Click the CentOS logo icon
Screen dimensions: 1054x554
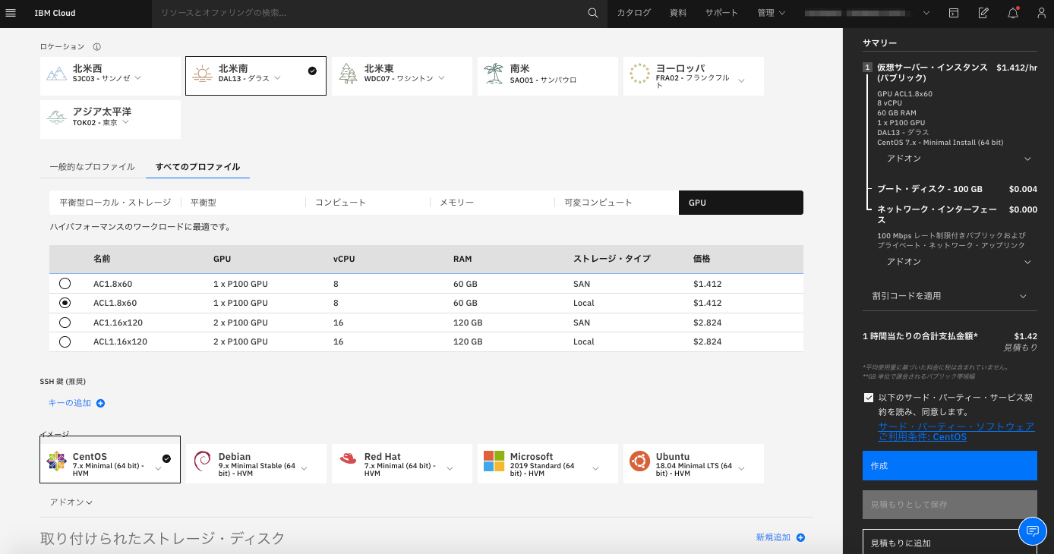(x=56, y=461)
